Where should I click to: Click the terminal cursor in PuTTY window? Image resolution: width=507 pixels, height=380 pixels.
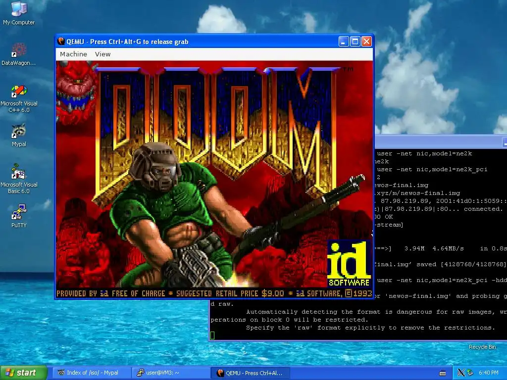coord(212,335)
